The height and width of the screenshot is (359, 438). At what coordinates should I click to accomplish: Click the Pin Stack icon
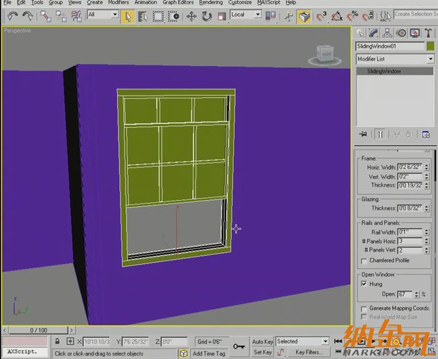(363, 134)
